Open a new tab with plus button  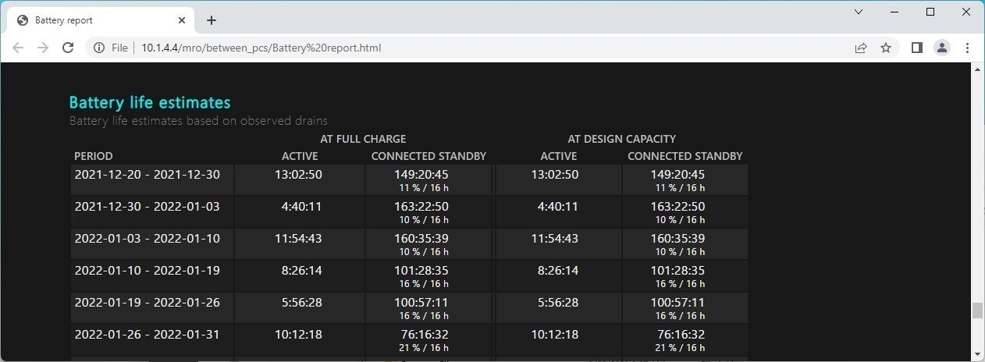tap(211, 20)
